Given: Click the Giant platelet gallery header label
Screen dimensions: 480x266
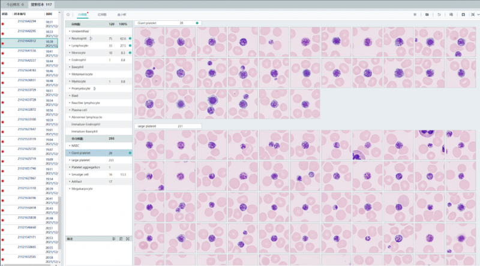Looking at the screenshot, I should [147, 23].
